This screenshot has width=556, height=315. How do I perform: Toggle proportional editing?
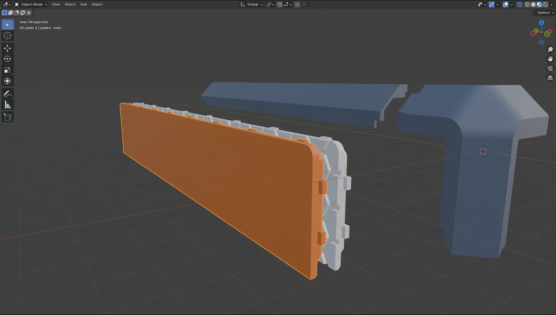coord(297,5)
